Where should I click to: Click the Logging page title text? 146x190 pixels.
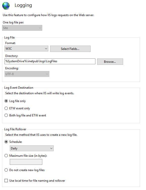(23, 6)
